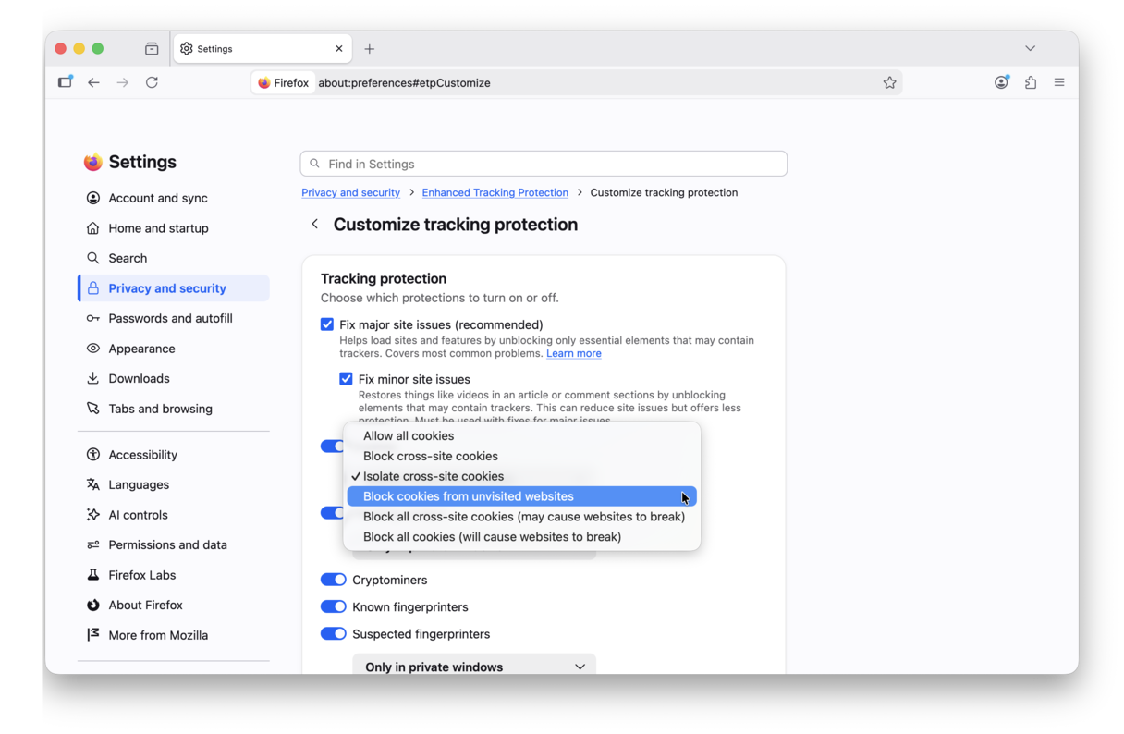This screenshot has height=734, width=1124.
Task: Open Passwords and autofill settings
Action: coord(174,318)
